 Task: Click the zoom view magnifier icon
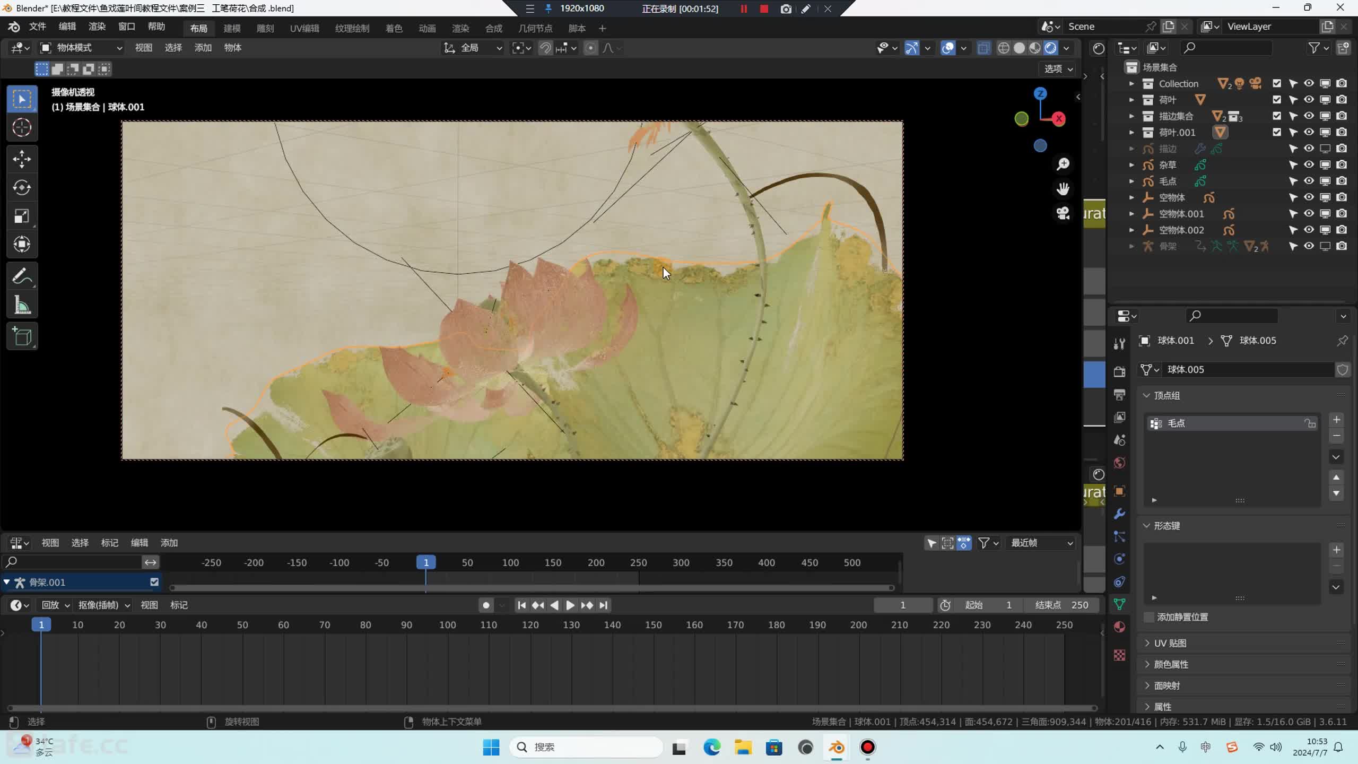[1063, 164]
